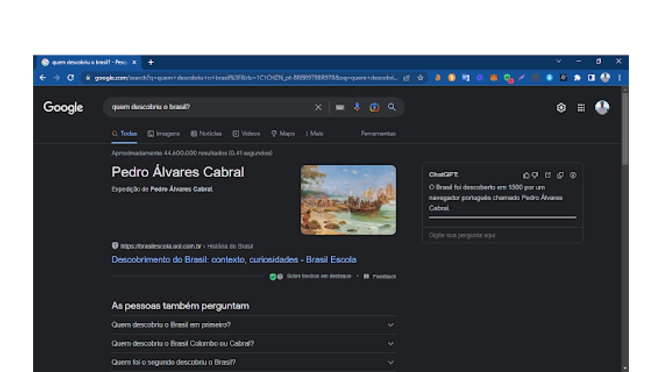
Task: Open ChatGPT answer in new tab icon
Action: pyautogui.click(x=548, y=175)
